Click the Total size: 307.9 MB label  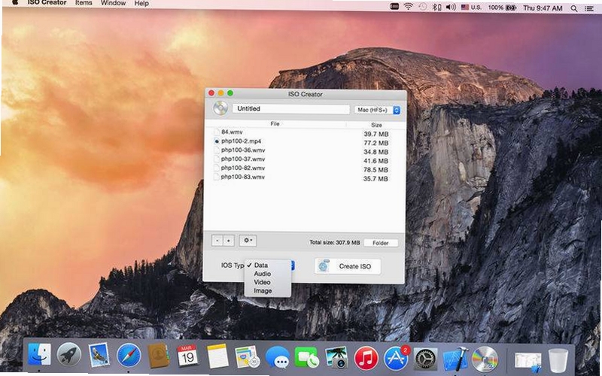tap(334, 242)
